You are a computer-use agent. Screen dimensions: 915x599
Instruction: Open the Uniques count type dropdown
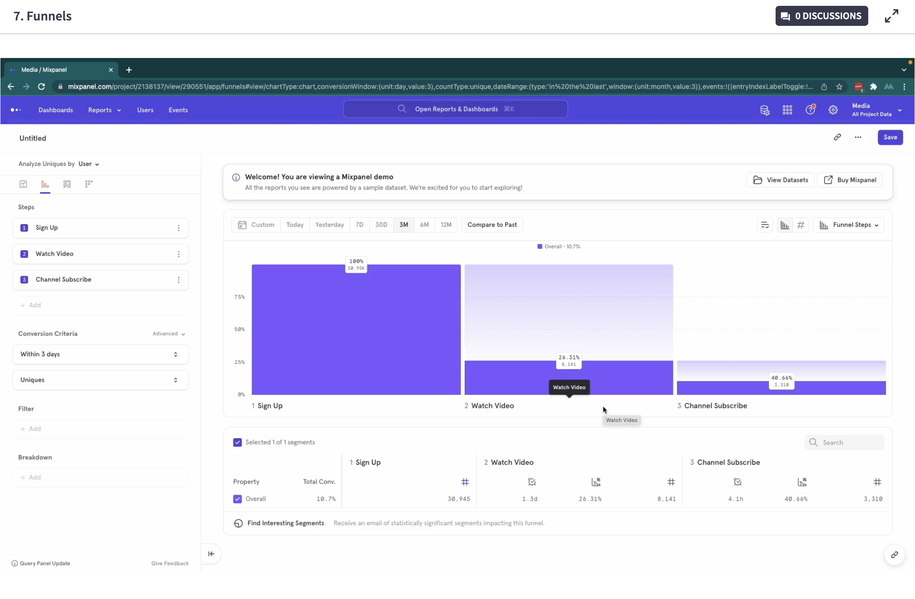point(101,380)
